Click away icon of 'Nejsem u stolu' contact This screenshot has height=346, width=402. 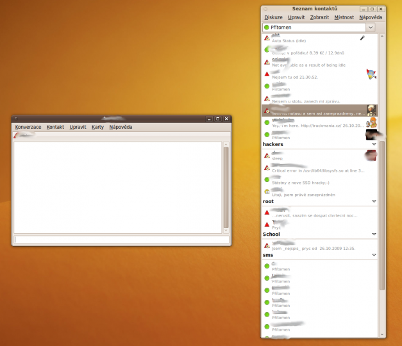click(267, 99)
